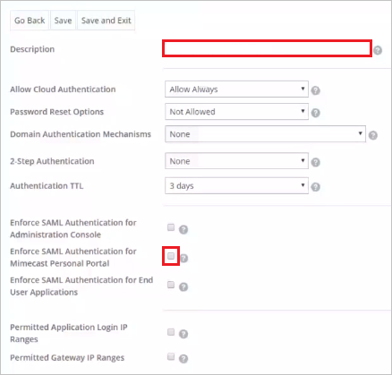Image resolution: width=392 pixels, height=375 pixels.
Task: Tick Enforce SAML for Mimecast Personal Portal
Action: pos(171,256)
